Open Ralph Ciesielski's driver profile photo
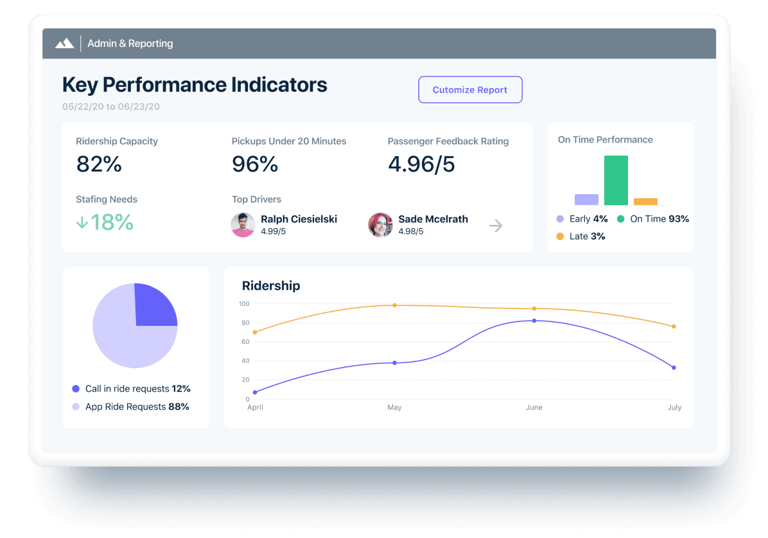The width and height of the screenshot is (768, 538). (243, 225)
